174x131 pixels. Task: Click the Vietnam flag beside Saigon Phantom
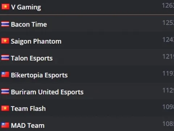pyautogui.click(x=5, y=41)
